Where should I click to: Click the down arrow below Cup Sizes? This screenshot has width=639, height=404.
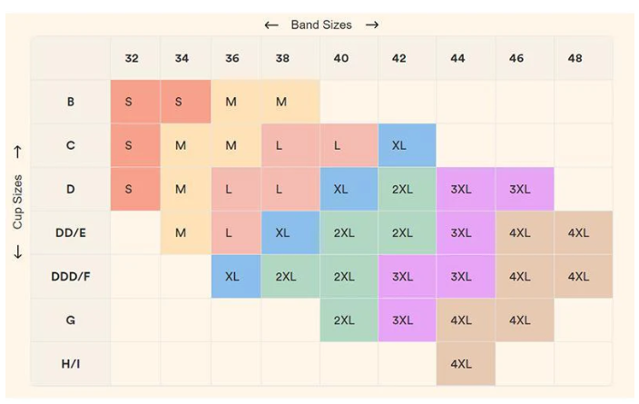[x=17, y=250]
